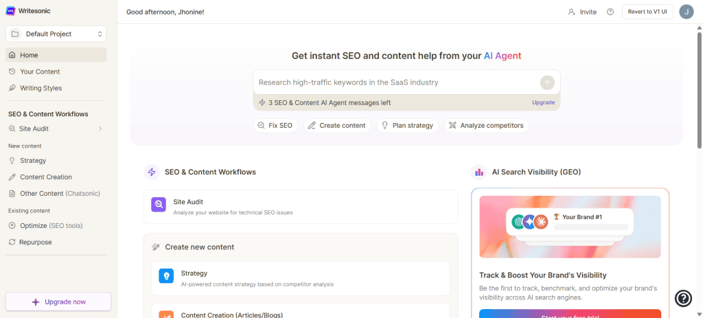Click the Writesonic logo icon
The image size is (703, 318).
click(11, 11)
